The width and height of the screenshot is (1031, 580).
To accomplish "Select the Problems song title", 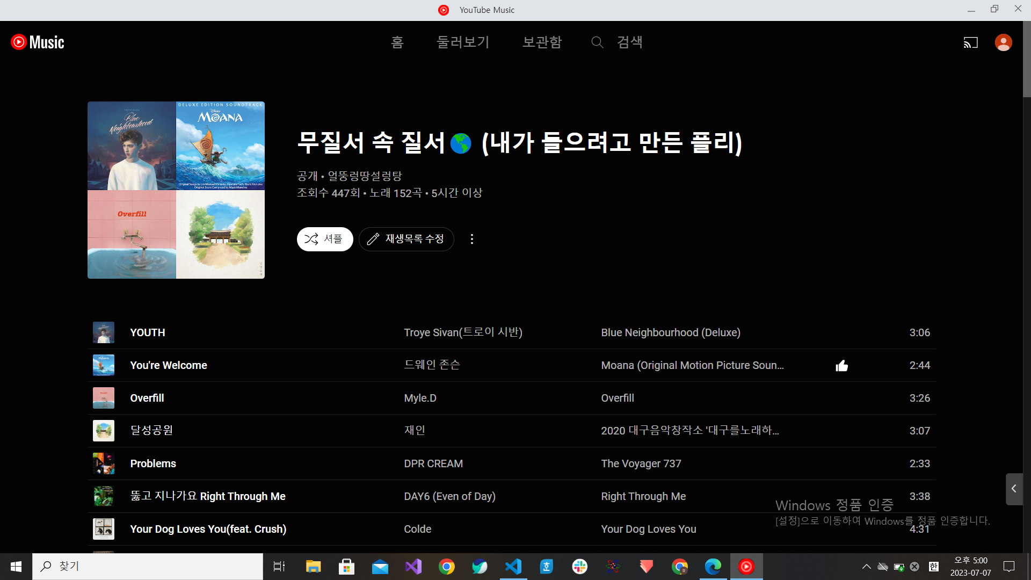I will [x=153, y=463].
